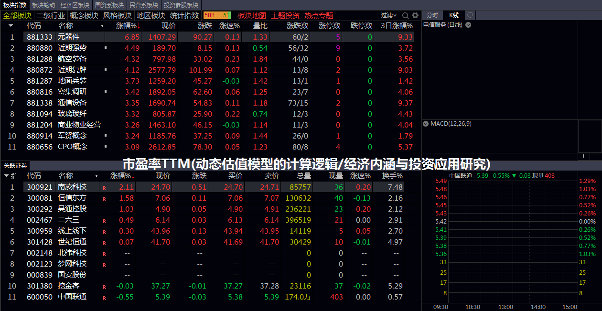Image resolution: width=602 pixels, height=311 pixels.
Task: Click the R marker beside 世纪恒通
Action: pos(104,243)
